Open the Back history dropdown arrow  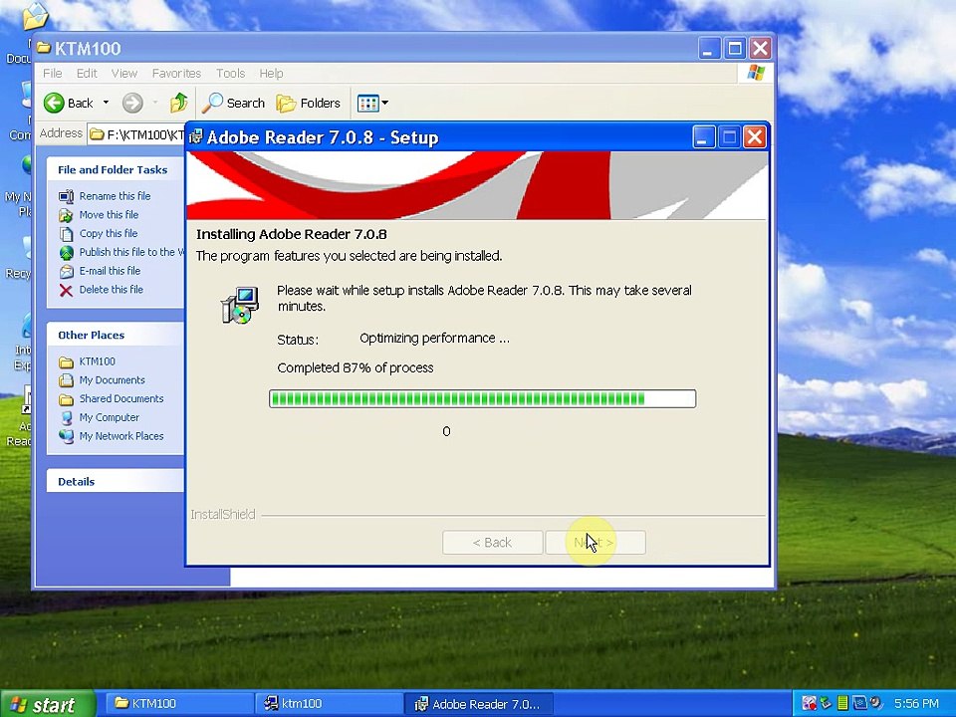[106, 103]
